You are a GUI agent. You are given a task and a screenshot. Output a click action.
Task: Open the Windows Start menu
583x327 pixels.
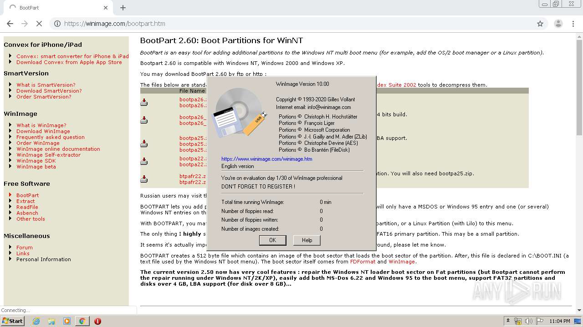point(12,321)
